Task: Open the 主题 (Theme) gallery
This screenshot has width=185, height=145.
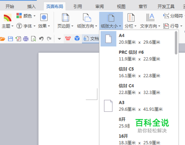Action: pos(7,21)
